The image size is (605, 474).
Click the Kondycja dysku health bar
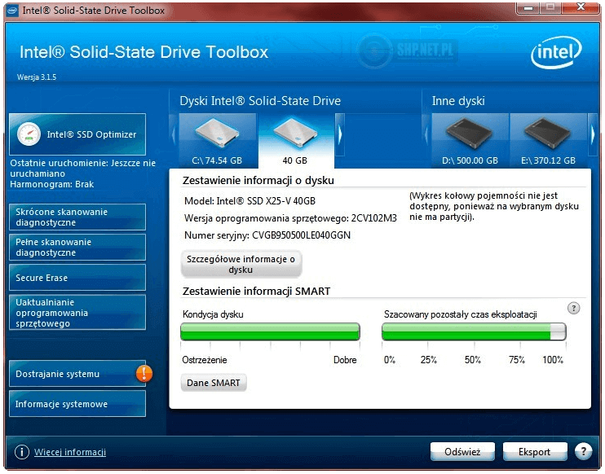point(270,331)
